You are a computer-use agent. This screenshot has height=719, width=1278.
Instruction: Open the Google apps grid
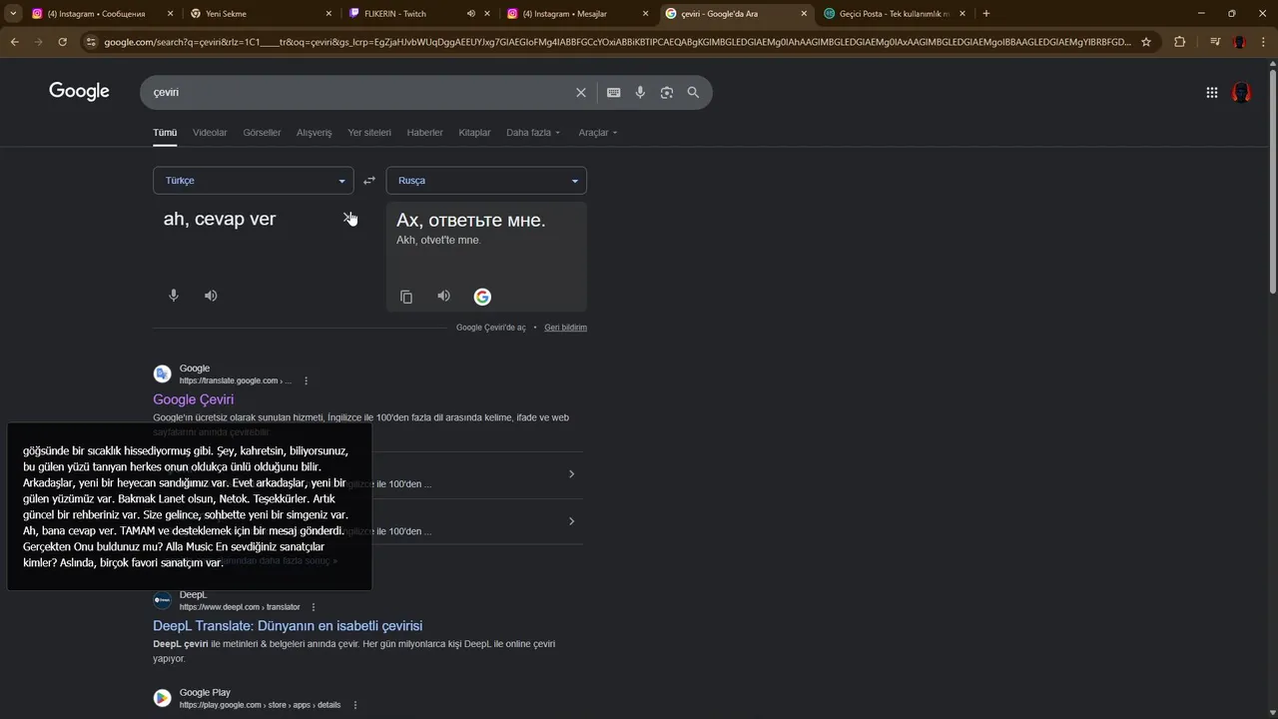1211,92
